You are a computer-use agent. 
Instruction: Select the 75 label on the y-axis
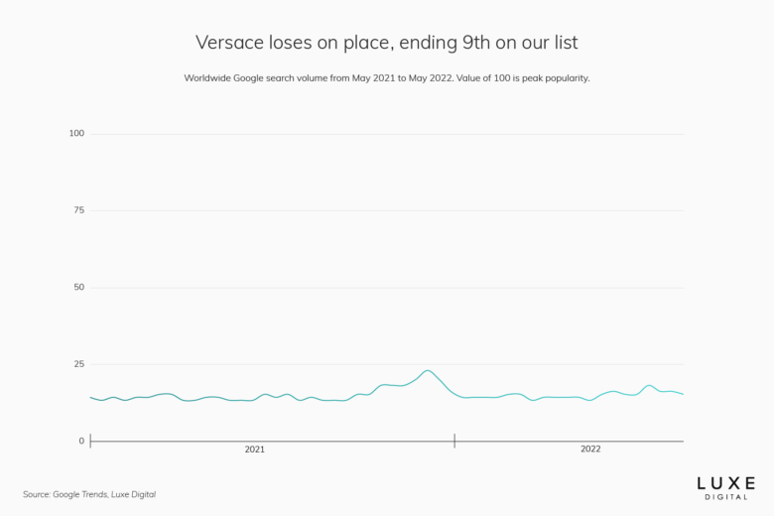point(78,210)
